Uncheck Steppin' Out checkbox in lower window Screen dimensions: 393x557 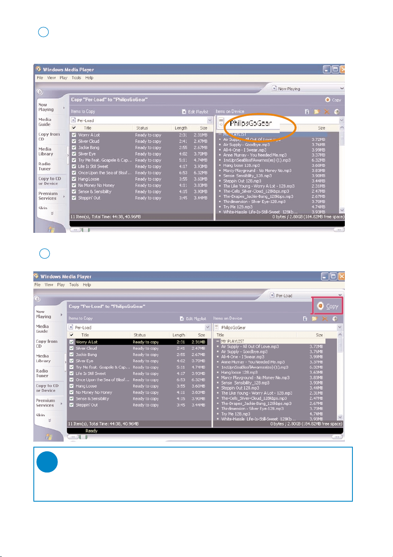pyautogui.click(x=71, y=405)
